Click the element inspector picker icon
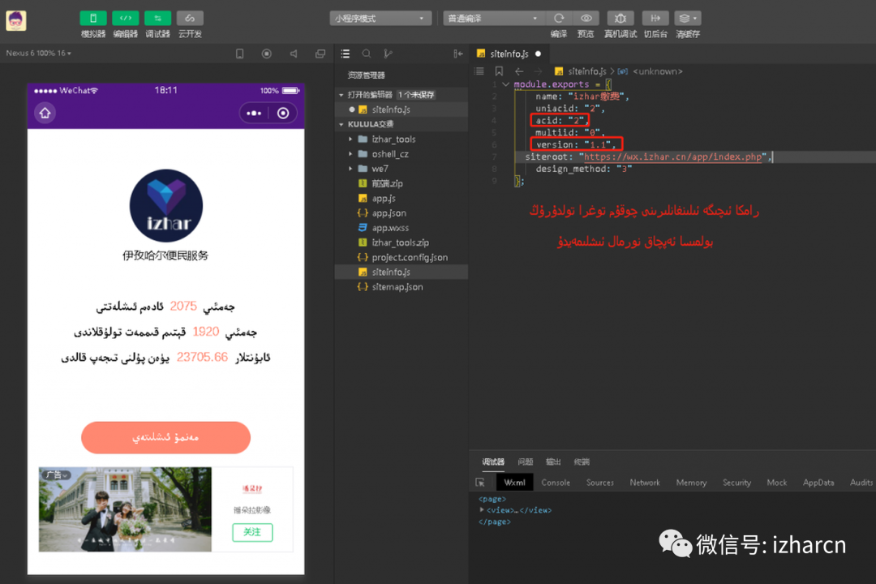The height and width of the screenshot is (584, 876). pos(480,483)
